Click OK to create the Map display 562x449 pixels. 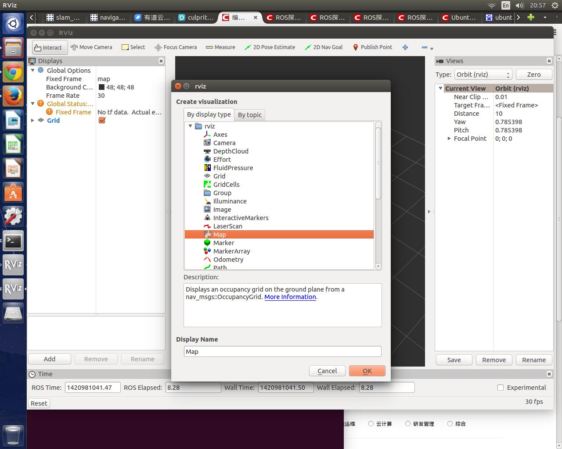367,371
